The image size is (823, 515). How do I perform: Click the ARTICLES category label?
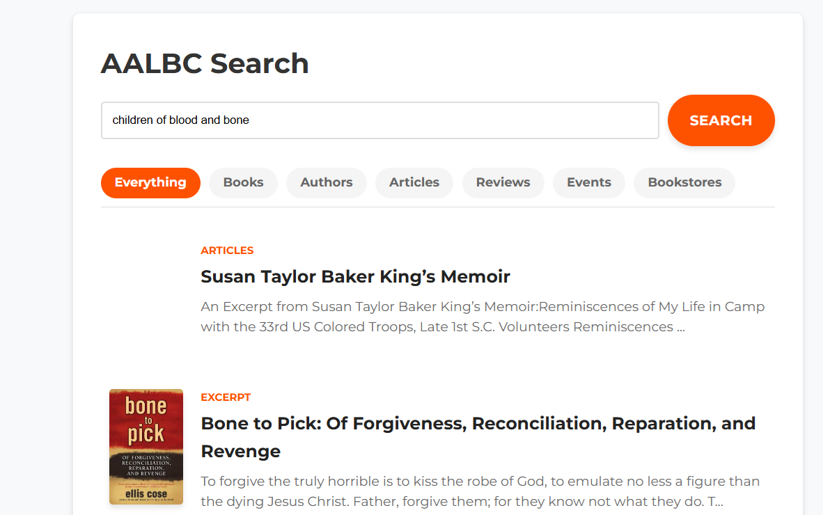[x=227, y=251]
